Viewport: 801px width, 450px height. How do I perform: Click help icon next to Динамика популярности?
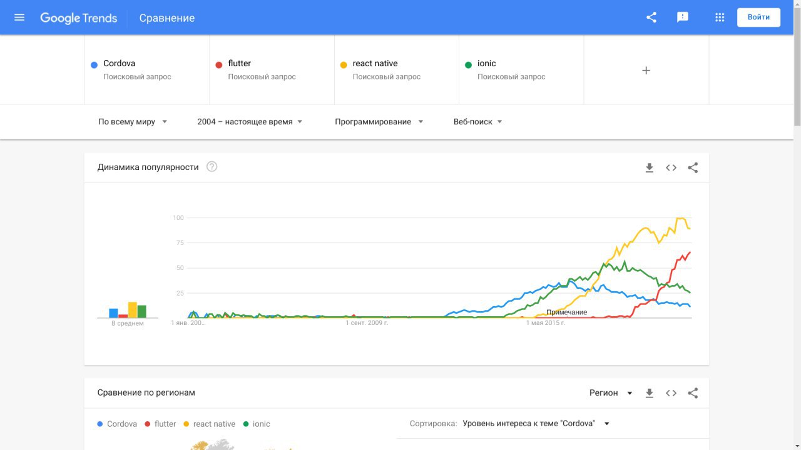(212, 166)
